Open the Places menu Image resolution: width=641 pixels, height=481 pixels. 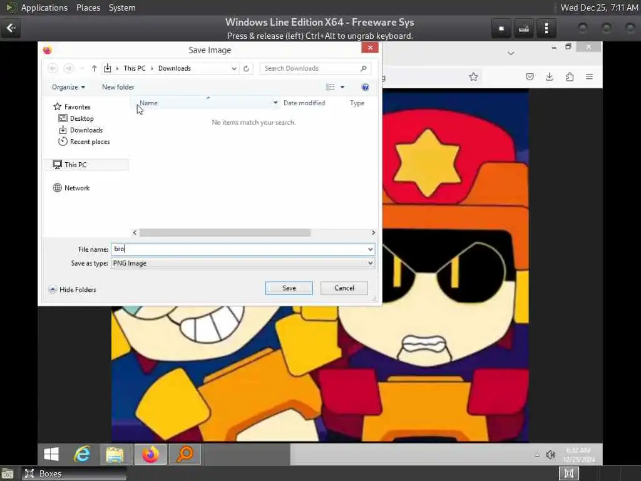tap(88, 8)
